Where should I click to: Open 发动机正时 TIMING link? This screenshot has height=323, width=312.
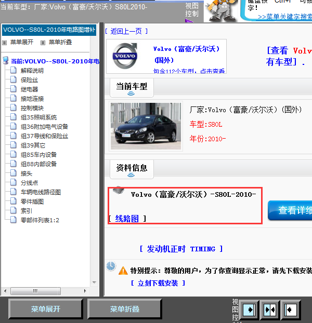click(181, 249)
